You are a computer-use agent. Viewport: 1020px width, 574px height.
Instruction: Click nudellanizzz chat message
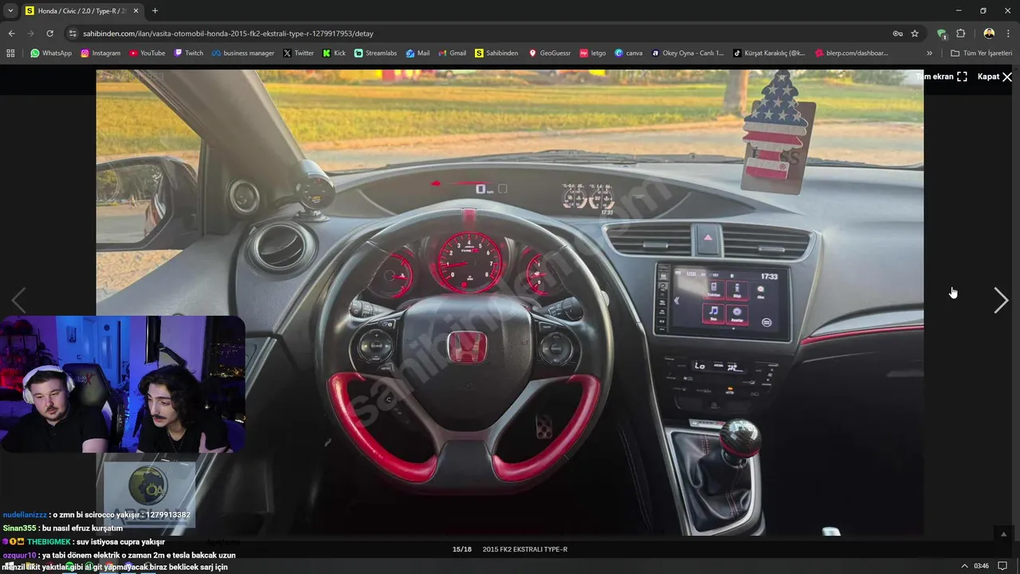click(96, 515)
